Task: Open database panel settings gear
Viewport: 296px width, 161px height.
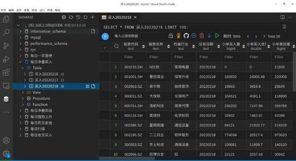Action: 64,17
